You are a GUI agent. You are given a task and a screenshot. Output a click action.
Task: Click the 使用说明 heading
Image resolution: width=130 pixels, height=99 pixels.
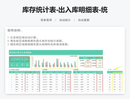point(15,30)
